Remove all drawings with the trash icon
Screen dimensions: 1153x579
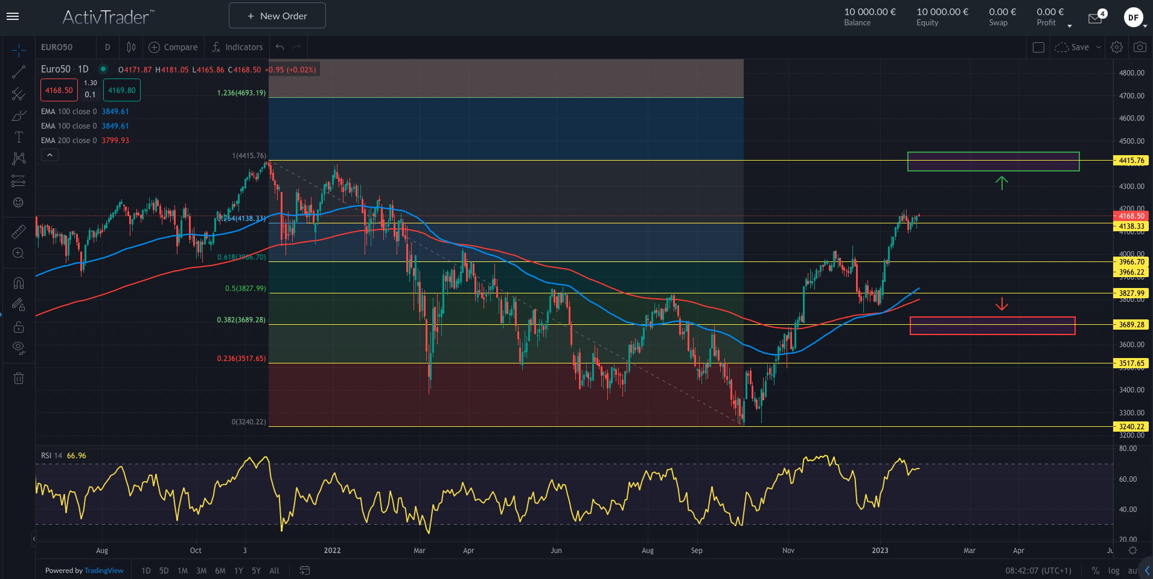coord(19,378)
